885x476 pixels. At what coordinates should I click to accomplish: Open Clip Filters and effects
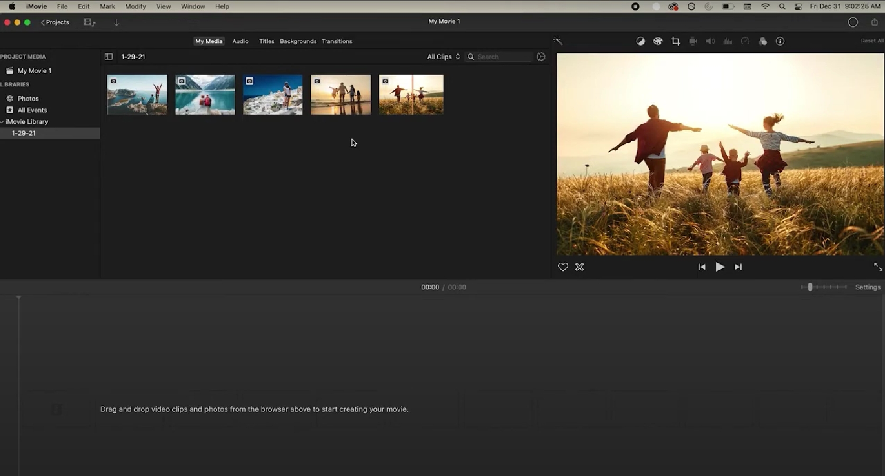[763, 41]
